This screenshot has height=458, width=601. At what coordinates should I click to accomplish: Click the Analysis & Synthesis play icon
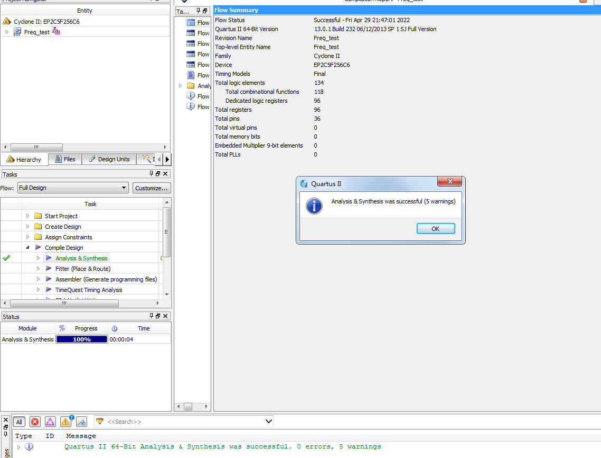49,258
